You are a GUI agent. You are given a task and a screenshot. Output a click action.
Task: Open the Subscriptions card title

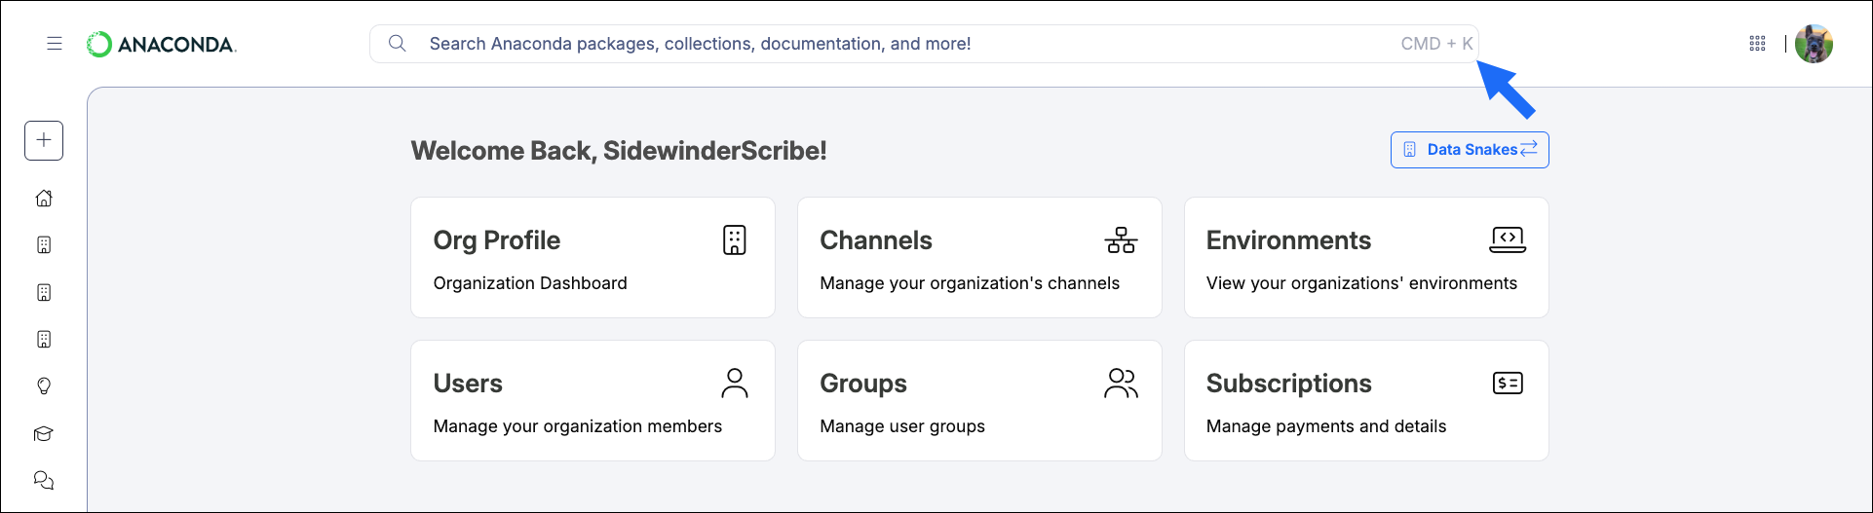(1288, 384)
